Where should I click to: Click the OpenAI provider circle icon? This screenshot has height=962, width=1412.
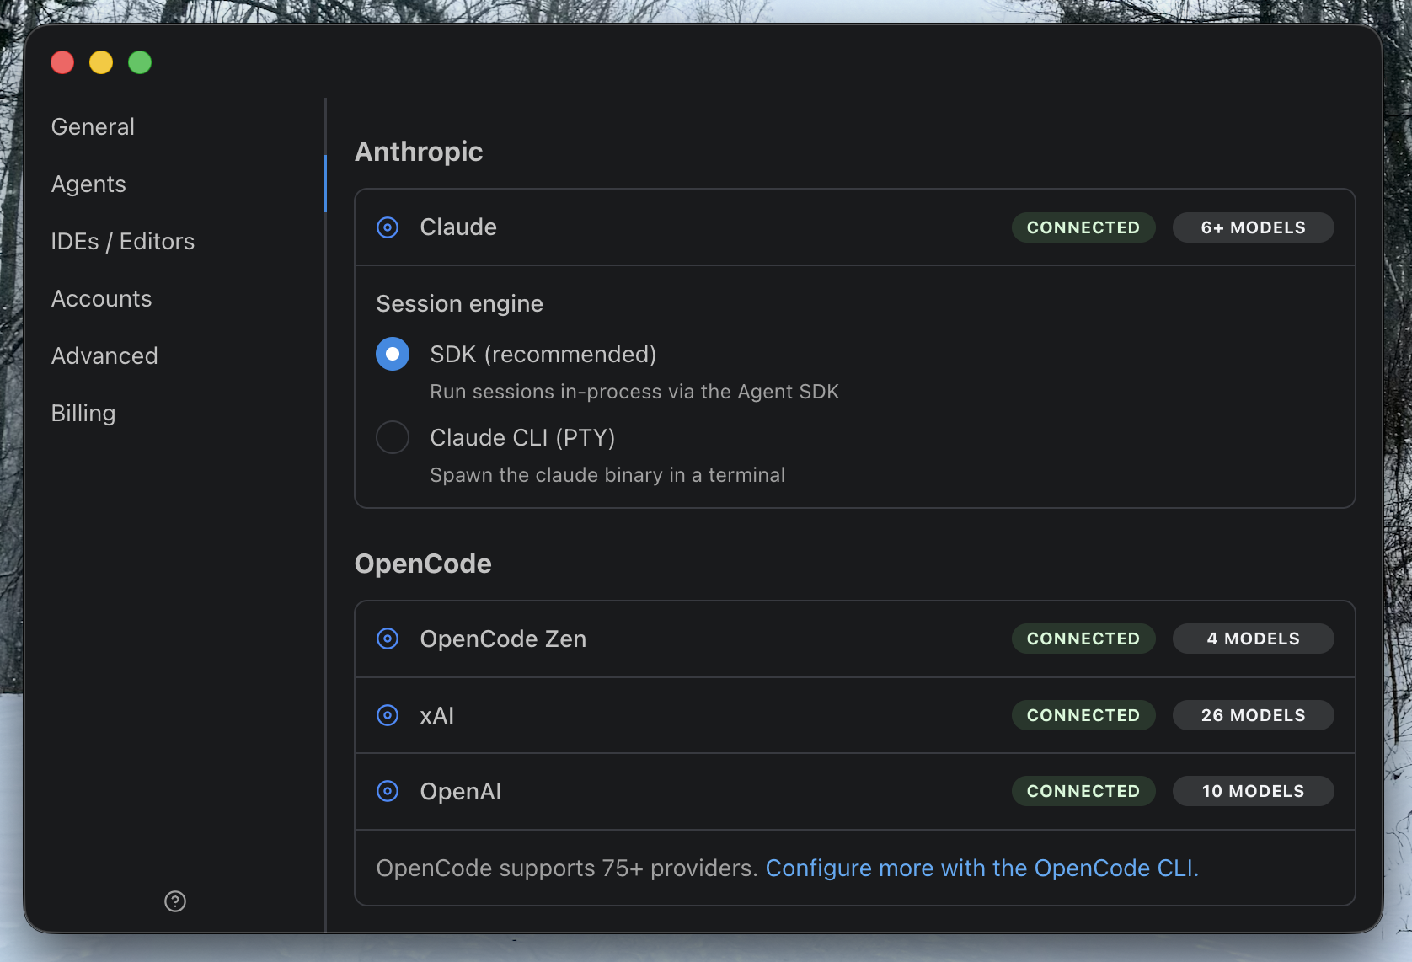click(x=388, y=791)
